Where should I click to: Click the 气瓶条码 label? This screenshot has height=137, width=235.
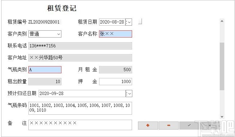click(17, 105)
